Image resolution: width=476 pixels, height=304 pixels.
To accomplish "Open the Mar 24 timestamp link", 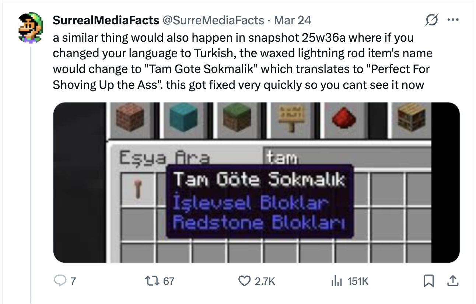I will pos(293,20).
